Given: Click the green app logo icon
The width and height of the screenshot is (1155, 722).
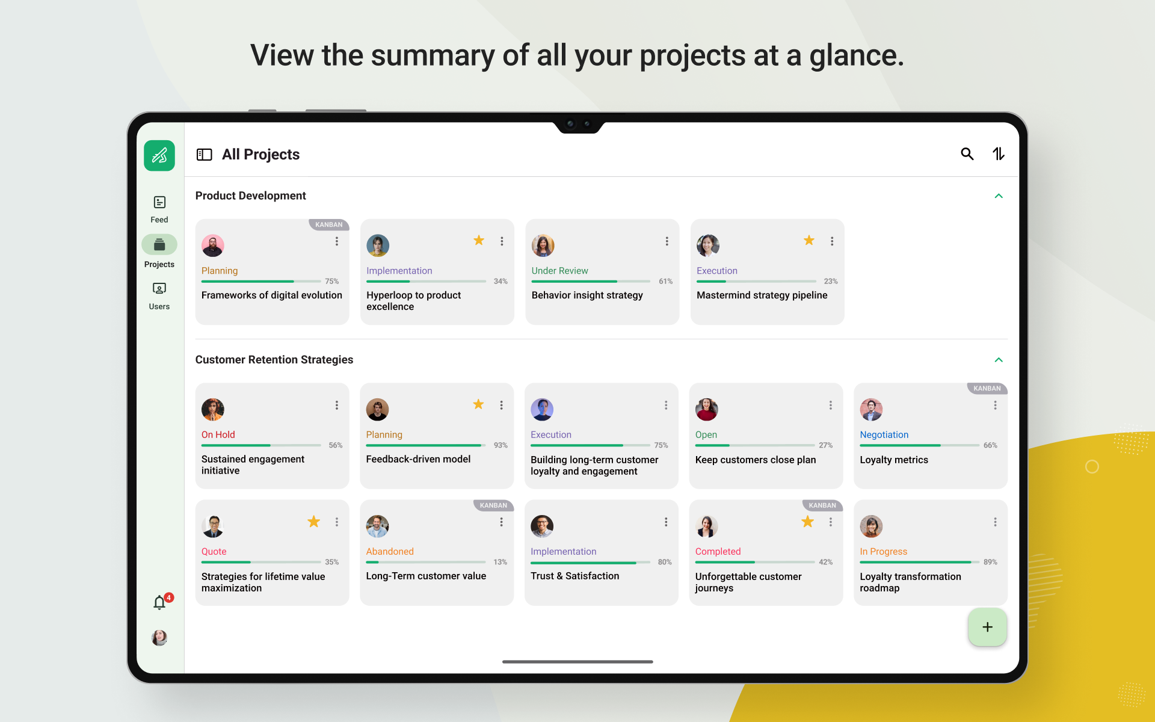Looking at the screenshot, I should pyautogui.click(x=159, y=156).
